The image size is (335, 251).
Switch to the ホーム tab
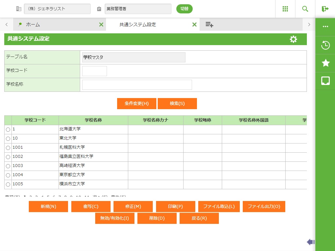click(x=33, y=25)
